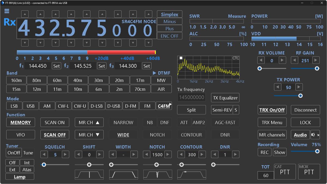Expand the DTMF panel
Screen dimensions: 327x184
click(x=162, y=73)
